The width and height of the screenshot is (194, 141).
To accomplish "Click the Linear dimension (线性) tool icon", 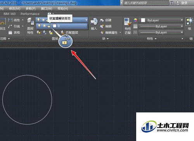I will click(x=10, y=20).
